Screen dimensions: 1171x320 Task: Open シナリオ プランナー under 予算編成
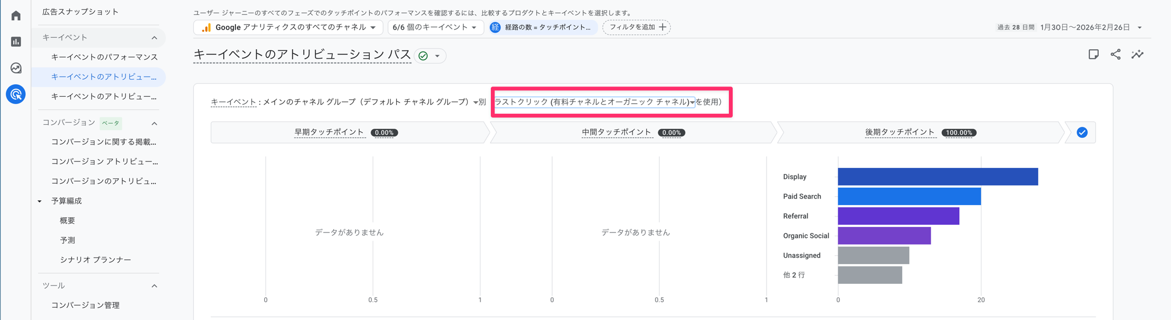click(x=95, y=260)
